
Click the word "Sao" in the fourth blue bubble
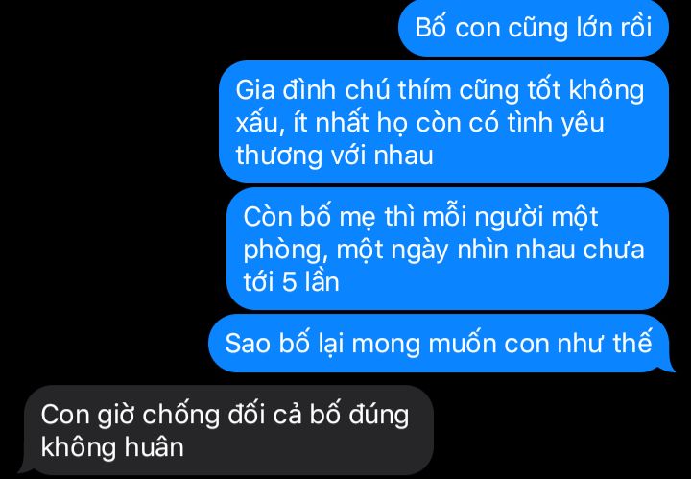pos(248,344)
